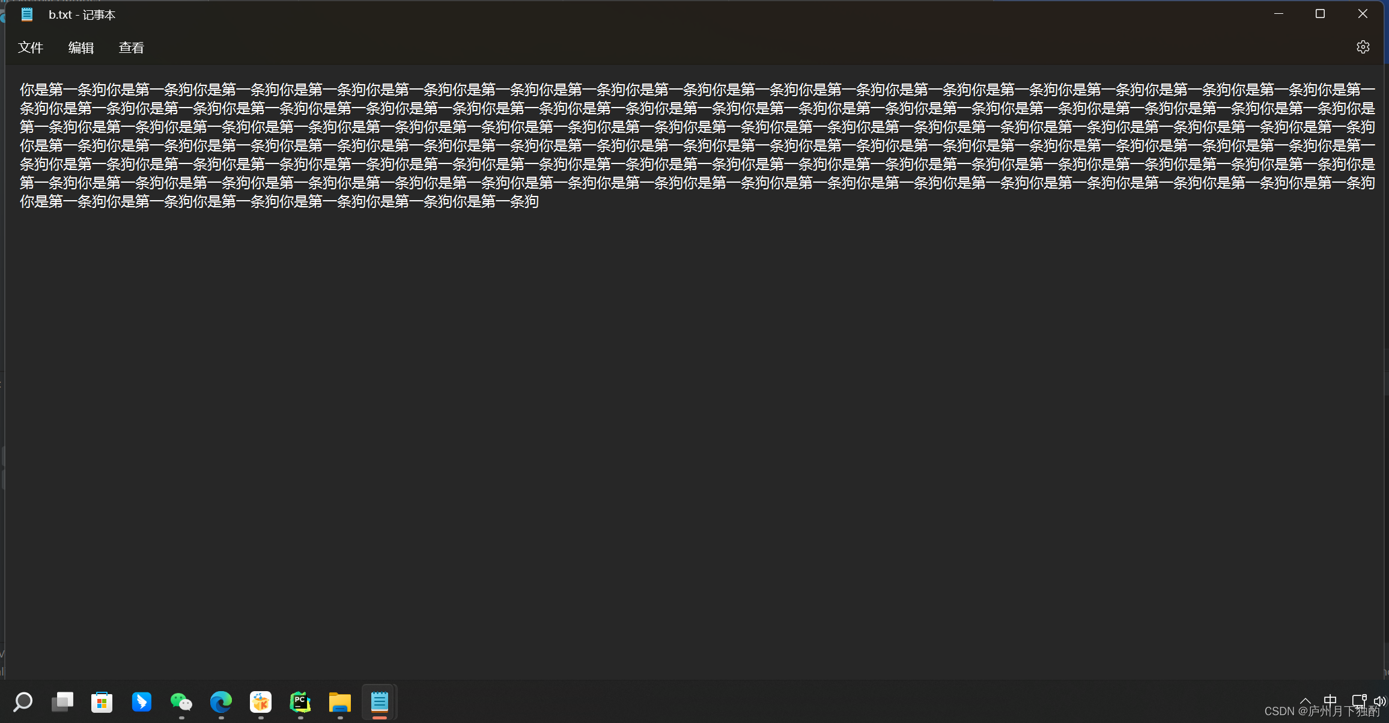Open the 查看 menu
This screenshot has height=723, width=1389.
(132, 47)
